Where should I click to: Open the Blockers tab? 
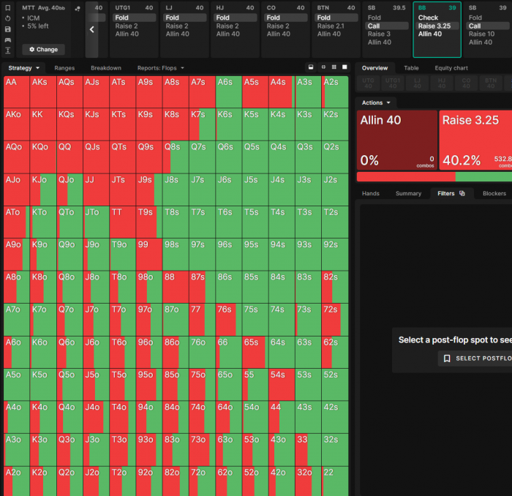(x=494, y=193)
